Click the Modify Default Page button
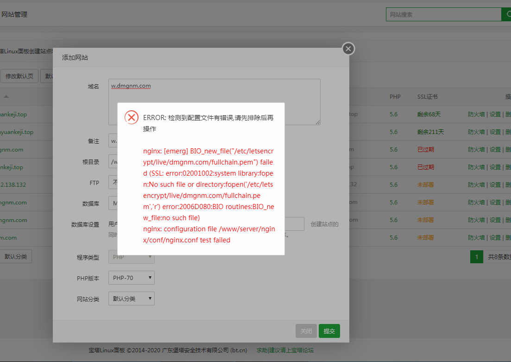Screen dimensions: 511x362 pyautogui.click(x=19, y=76)
